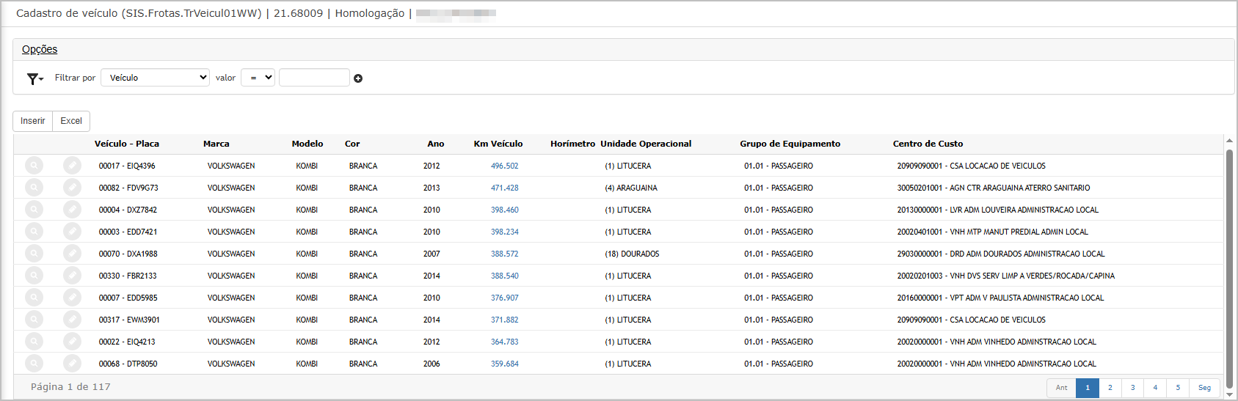Go to page 2
The height and width of the screenshot is (401, 1238).
tap(1110, 388)
